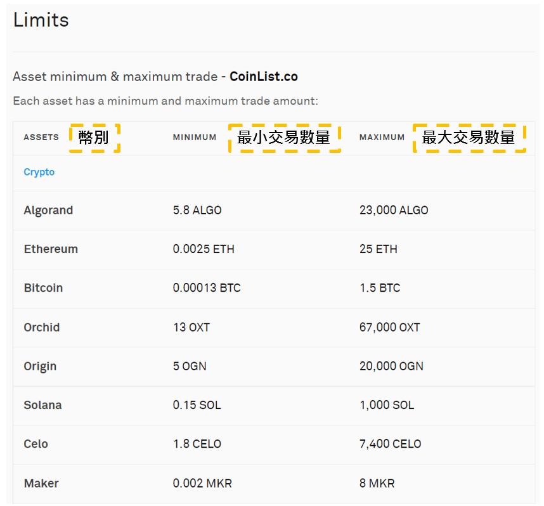Click the CoinList.co bold text

click(263, 77)
